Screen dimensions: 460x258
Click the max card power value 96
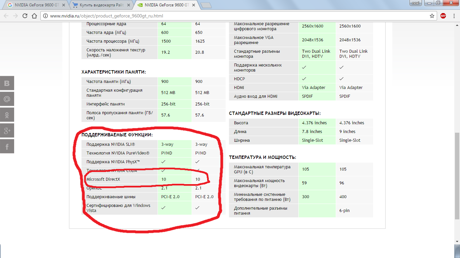[x=342, y=183]
